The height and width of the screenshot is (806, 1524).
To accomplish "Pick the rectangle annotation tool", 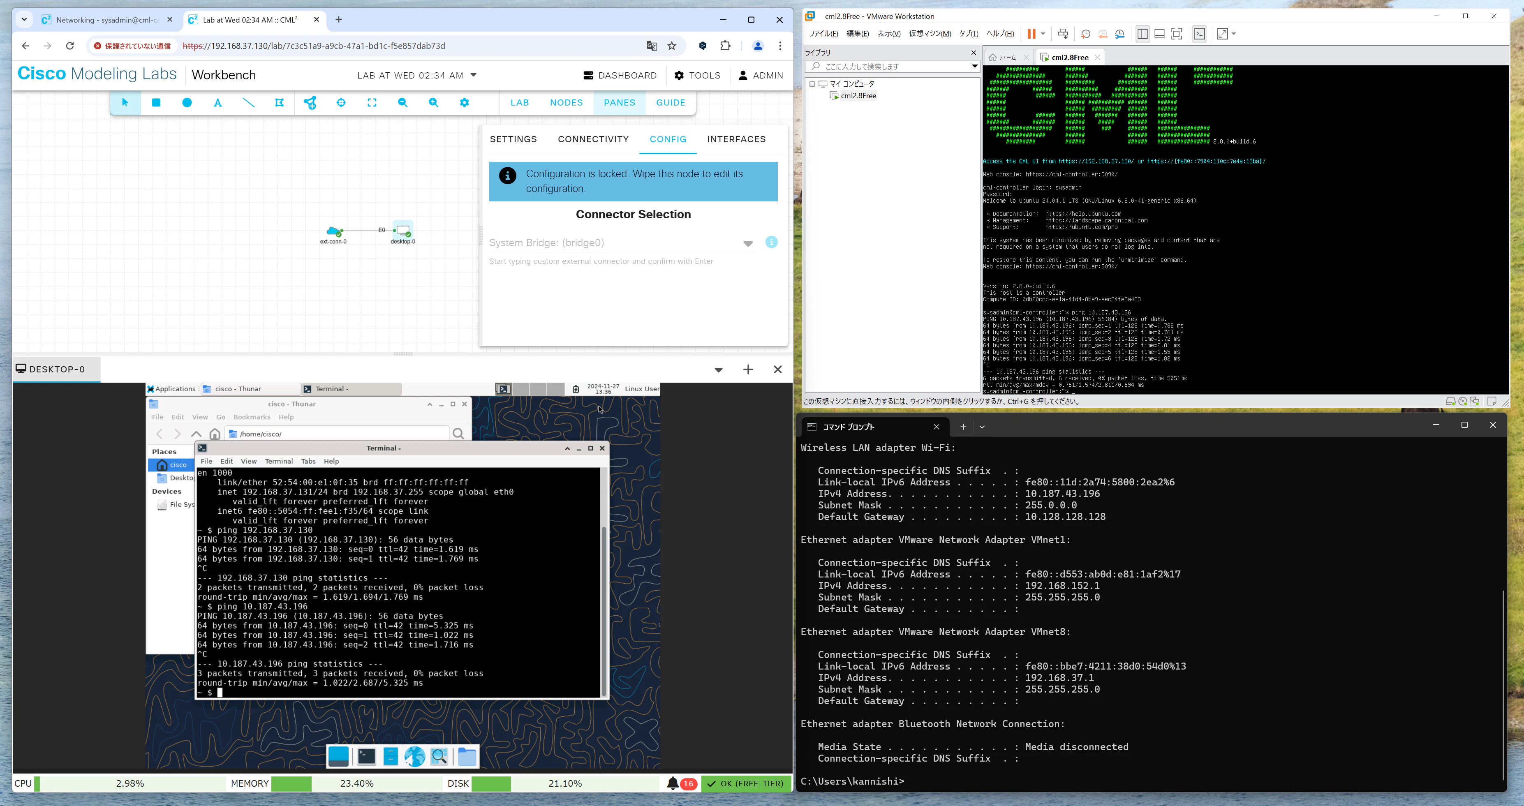I will click(x=156, y=102).
